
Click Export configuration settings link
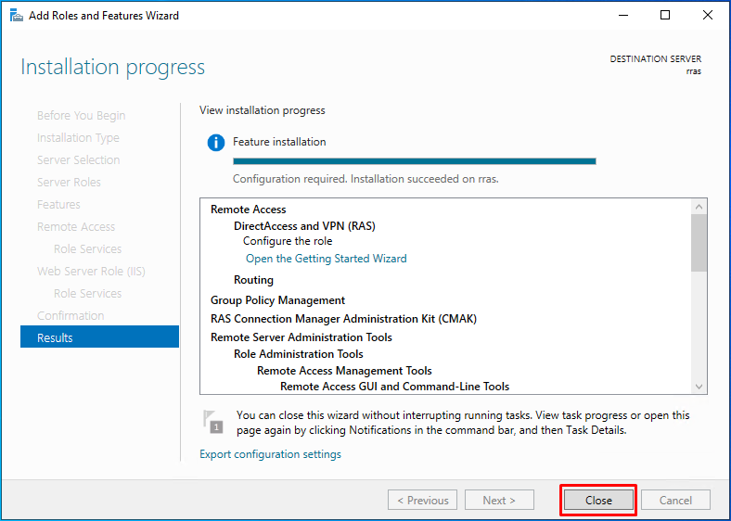tap(270, 454)
